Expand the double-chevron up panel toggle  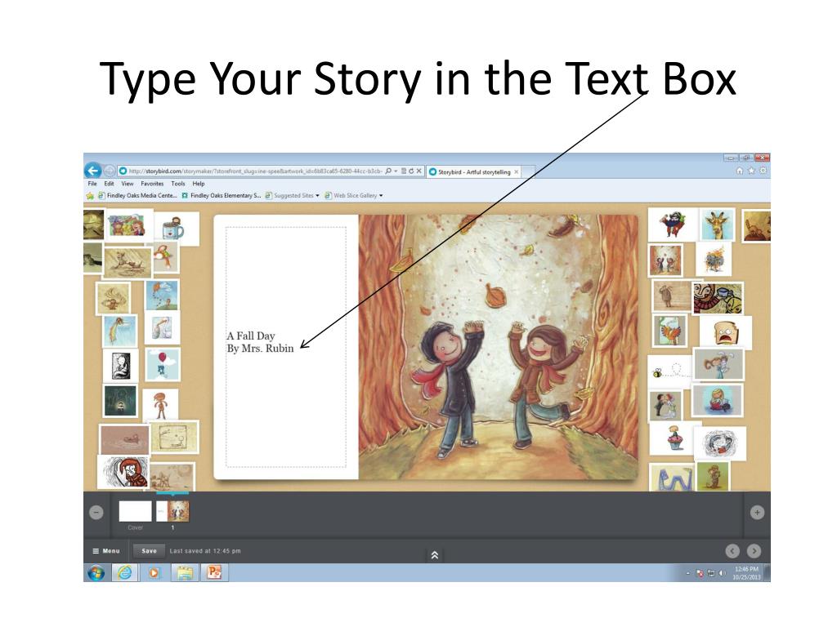coord(435,555)
